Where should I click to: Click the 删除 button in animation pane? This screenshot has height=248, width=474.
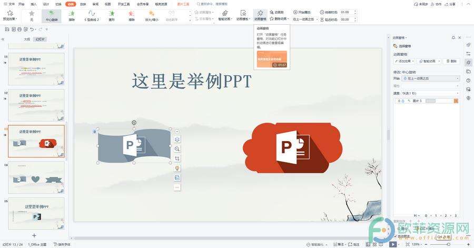pyautogui.click(x=451, y=61)
